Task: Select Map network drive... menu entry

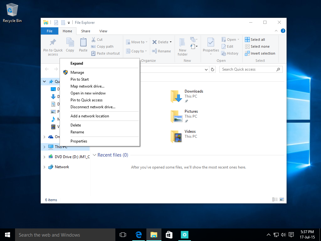Action: pos(100,86)
